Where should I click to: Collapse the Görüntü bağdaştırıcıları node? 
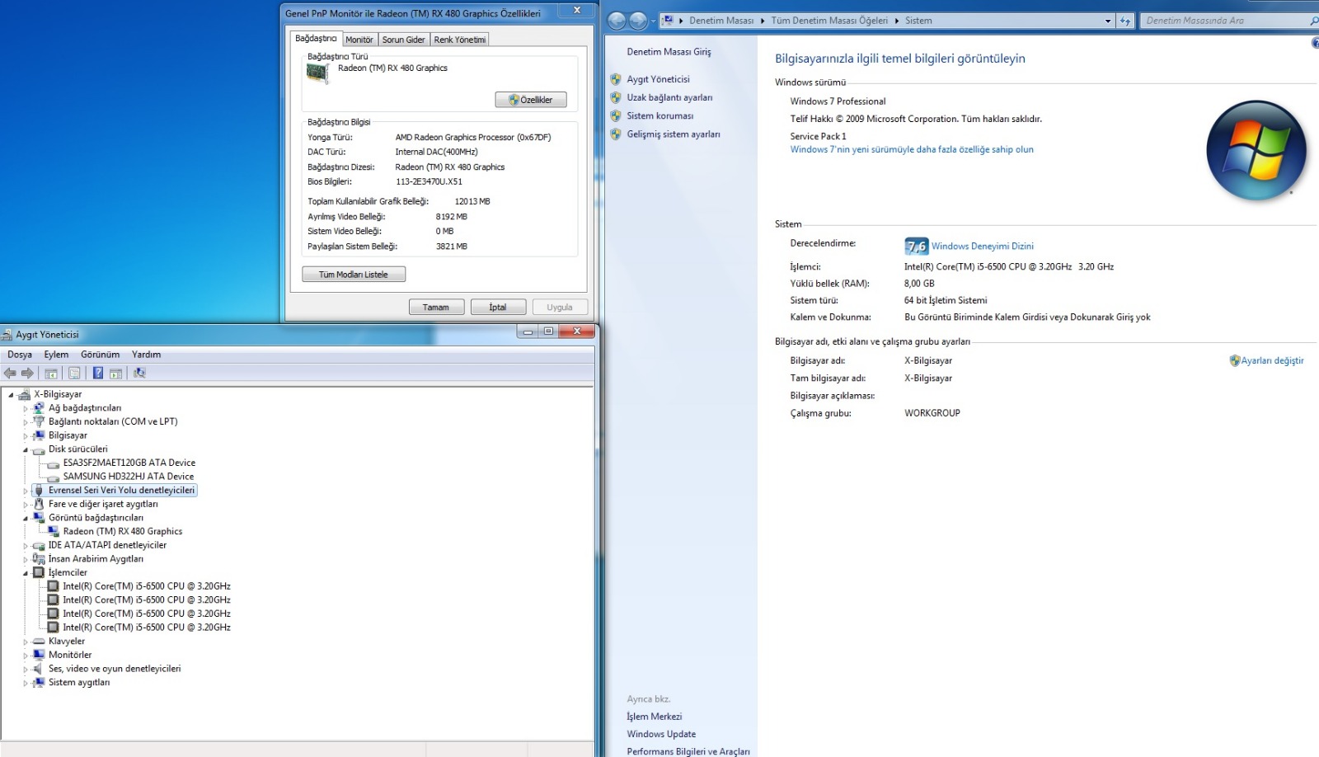[26, 519]
